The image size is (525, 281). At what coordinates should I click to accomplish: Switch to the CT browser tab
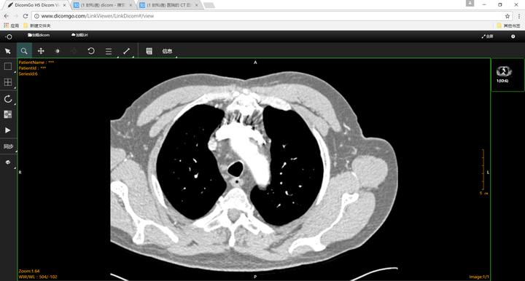(x=169, y=5)
